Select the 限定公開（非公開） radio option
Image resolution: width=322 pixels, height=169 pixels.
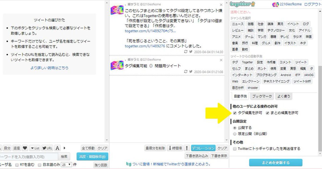[235, 134]
